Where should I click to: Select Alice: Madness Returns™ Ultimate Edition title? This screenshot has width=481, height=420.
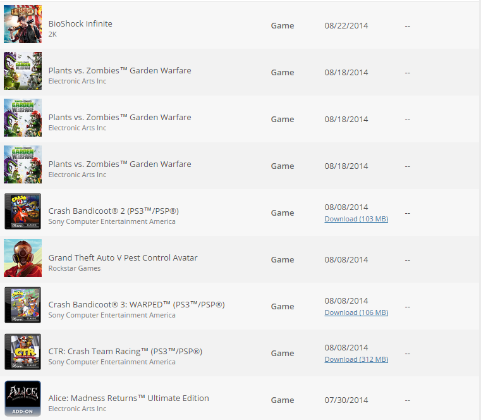[x=129, y=398]
